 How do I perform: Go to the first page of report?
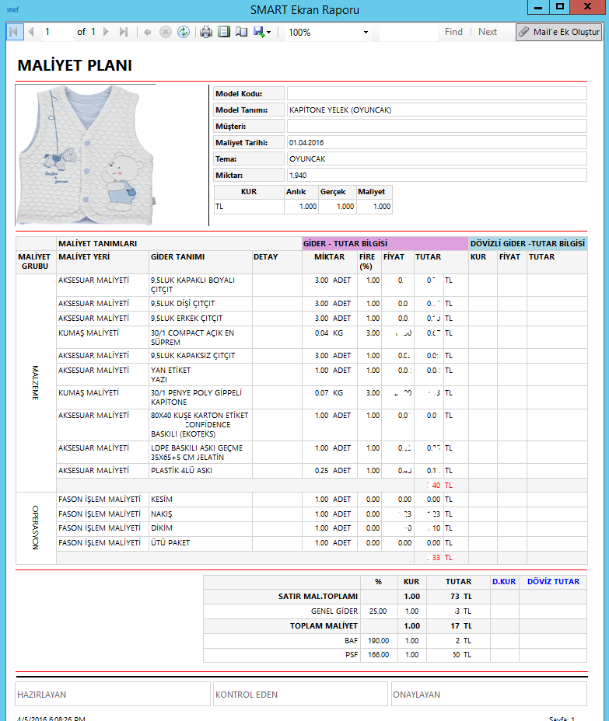(x=13, y=32)
